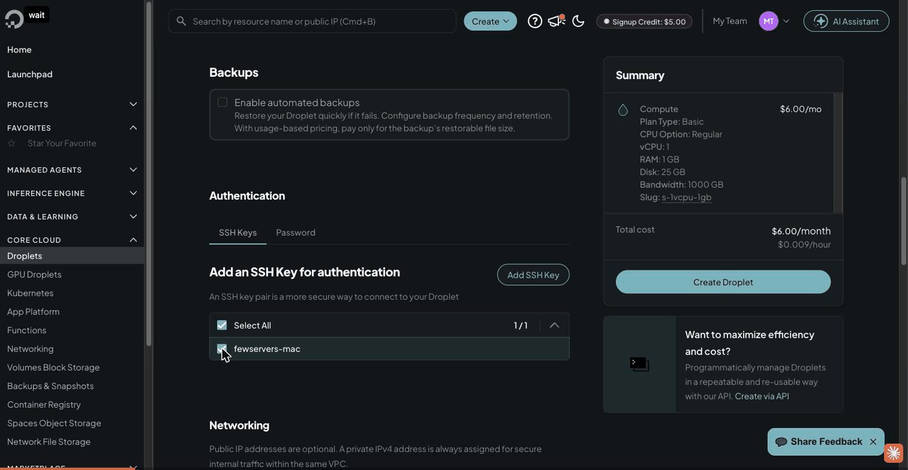The width and height of the screenshot is (908, 470).
Task: Click the terminal icon in efficiency card
Action: point(639,364)
